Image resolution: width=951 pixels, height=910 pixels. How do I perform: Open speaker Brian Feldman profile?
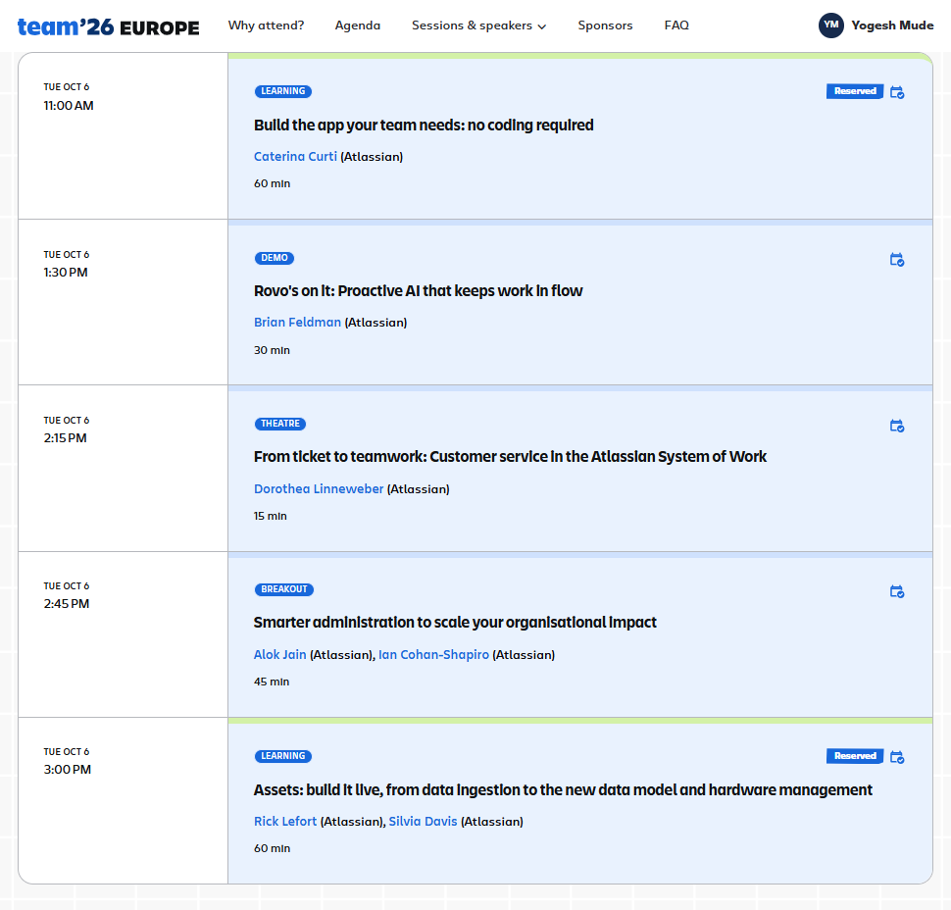(x=297, y=323)
